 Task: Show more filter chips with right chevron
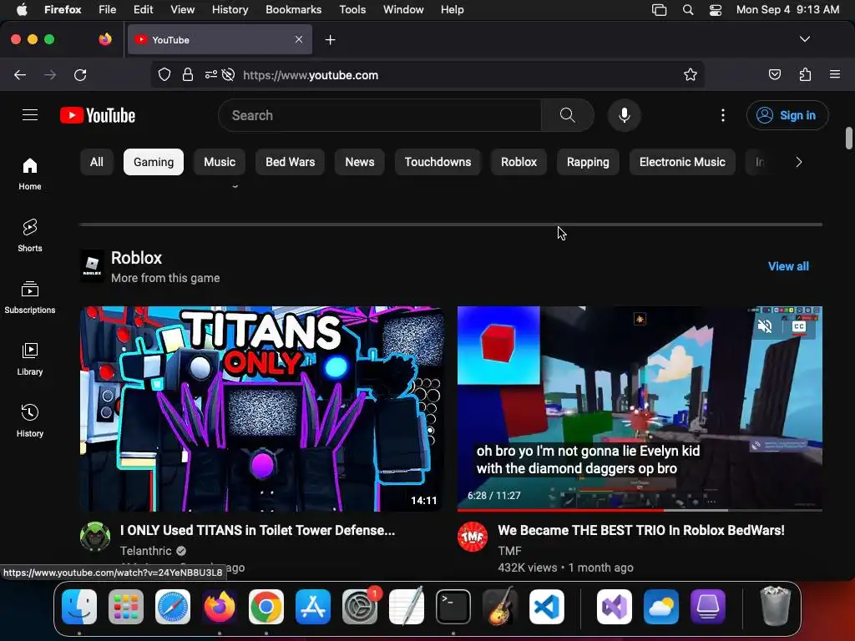[x=799, y=162]
